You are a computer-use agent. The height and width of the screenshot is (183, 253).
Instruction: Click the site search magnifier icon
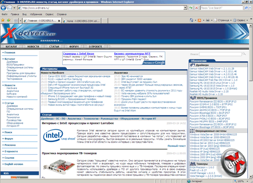244,54
